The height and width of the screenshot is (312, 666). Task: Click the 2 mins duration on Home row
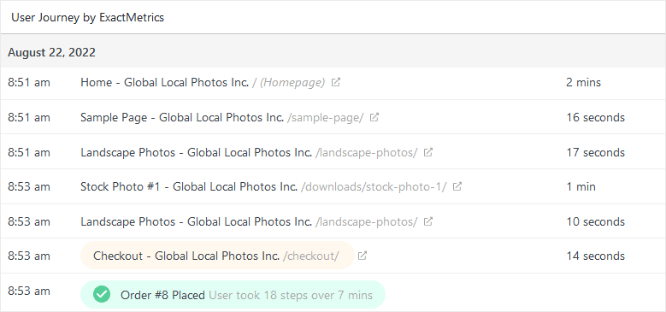[584, 82]
